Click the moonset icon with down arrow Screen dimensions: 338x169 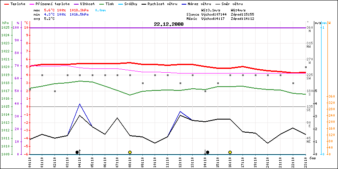click(207, 152)
